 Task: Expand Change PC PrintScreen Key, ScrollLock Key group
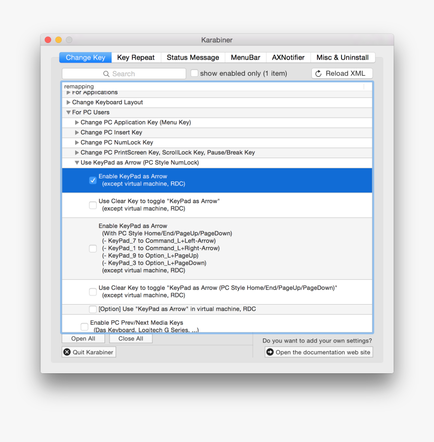pos(77,153)
